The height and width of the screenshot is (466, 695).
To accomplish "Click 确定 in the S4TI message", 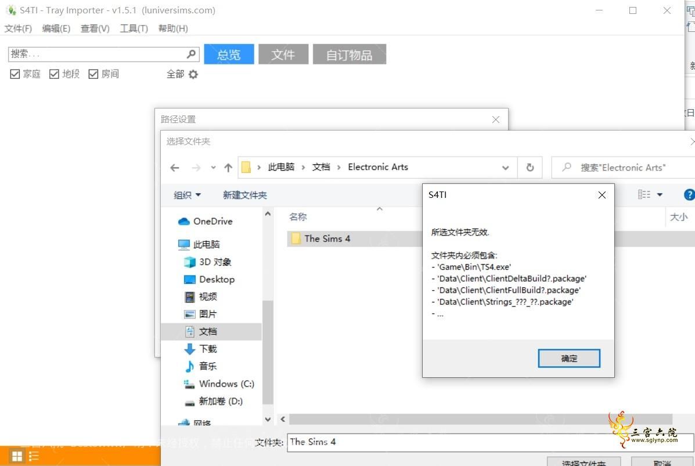I will click(569, 359).
